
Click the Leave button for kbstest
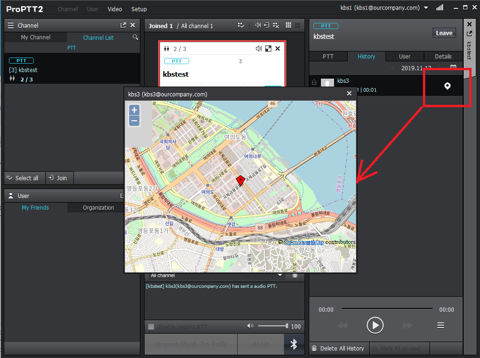[x=444, y=33]
